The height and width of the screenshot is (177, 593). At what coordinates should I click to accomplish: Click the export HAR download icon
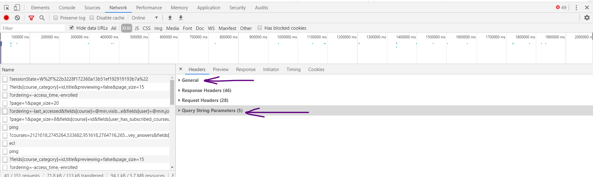pyautogui.click(x=181, y=18)
